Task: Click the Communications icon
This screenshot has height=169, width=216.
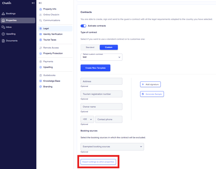Action: coord(41,20)
